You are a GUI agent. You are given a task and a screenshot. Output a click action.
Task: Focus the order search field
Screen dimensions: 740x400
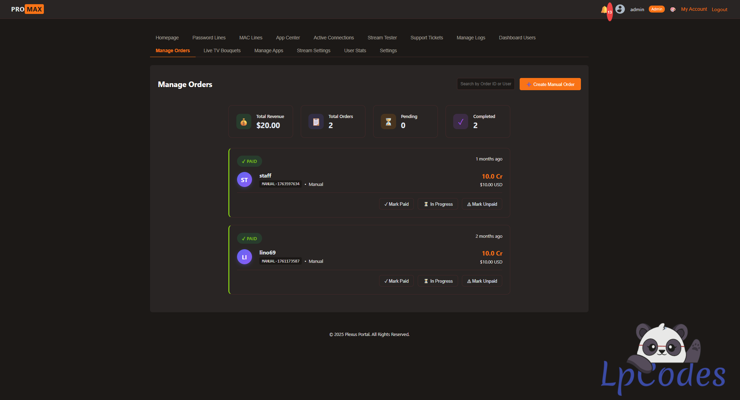pyautogui.click(x=486, y=84)
